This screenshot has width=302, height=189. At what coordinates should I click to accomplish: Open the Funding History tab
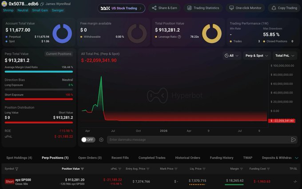coord(222,158)
